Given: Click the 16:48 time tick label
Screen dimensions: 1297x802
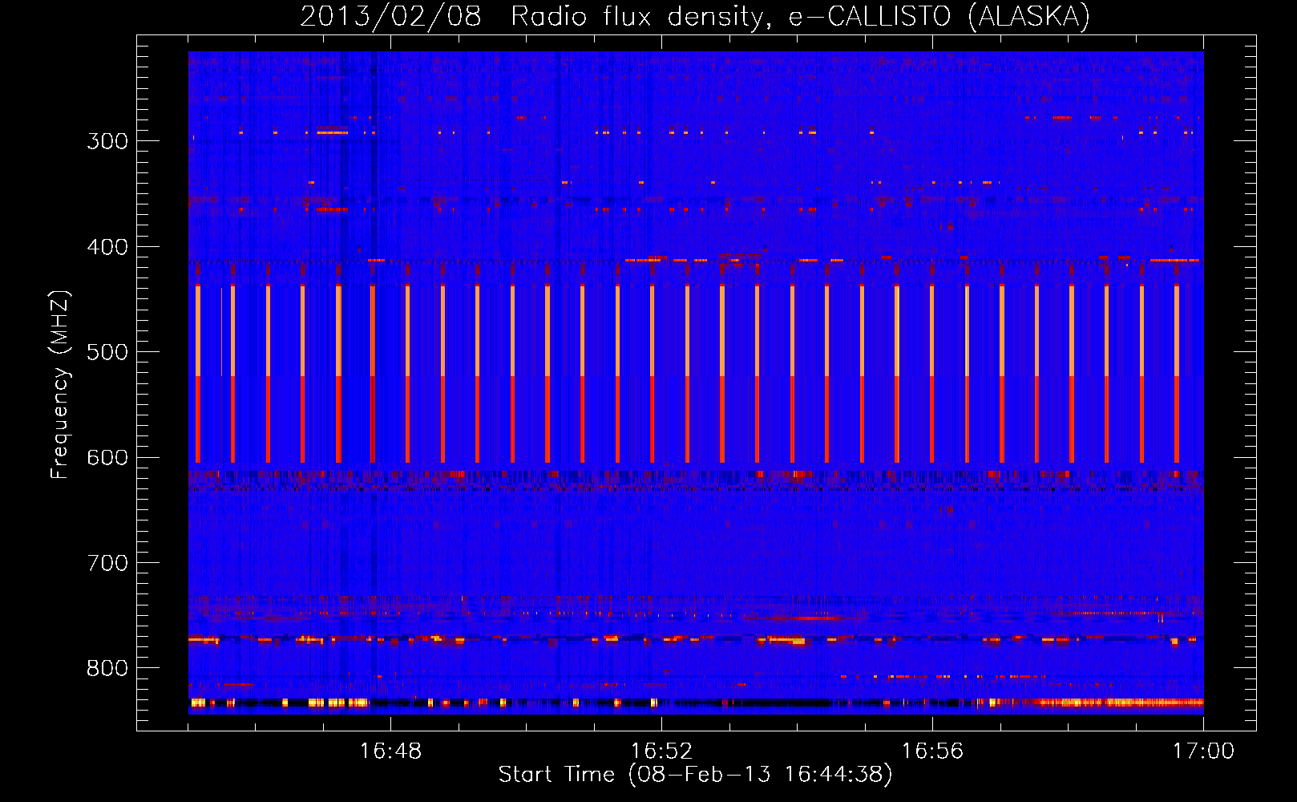Looking at the screenshot, I should 390,751.
